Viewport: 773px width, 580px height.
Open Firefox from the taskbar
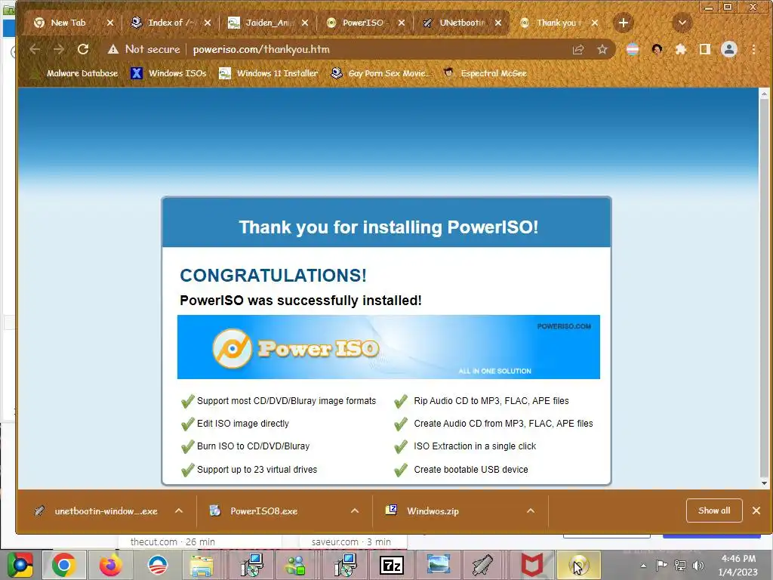(110, 565)
